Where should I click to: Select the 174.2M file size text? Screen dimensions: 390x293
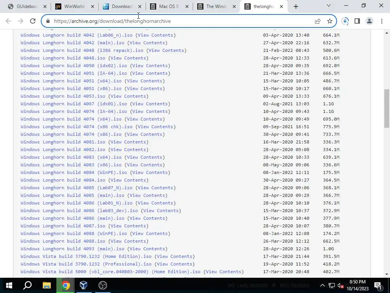pyautogui.click(x=331, y=233)
